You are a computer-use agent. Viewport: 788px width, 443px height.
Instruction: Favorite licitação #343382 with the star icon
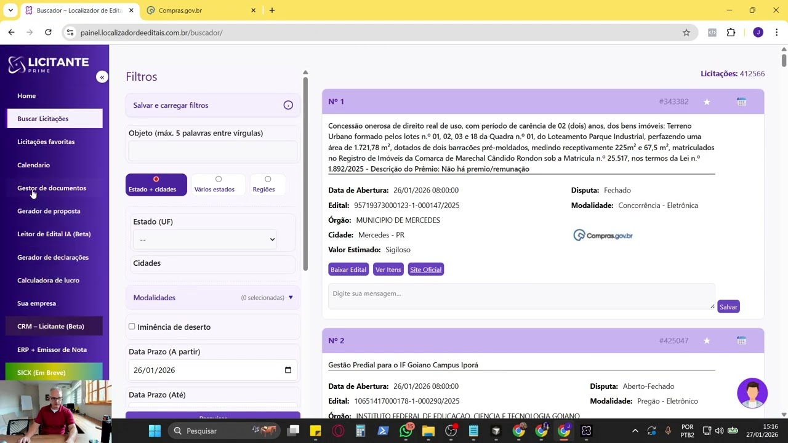click(x=707, y=102)
